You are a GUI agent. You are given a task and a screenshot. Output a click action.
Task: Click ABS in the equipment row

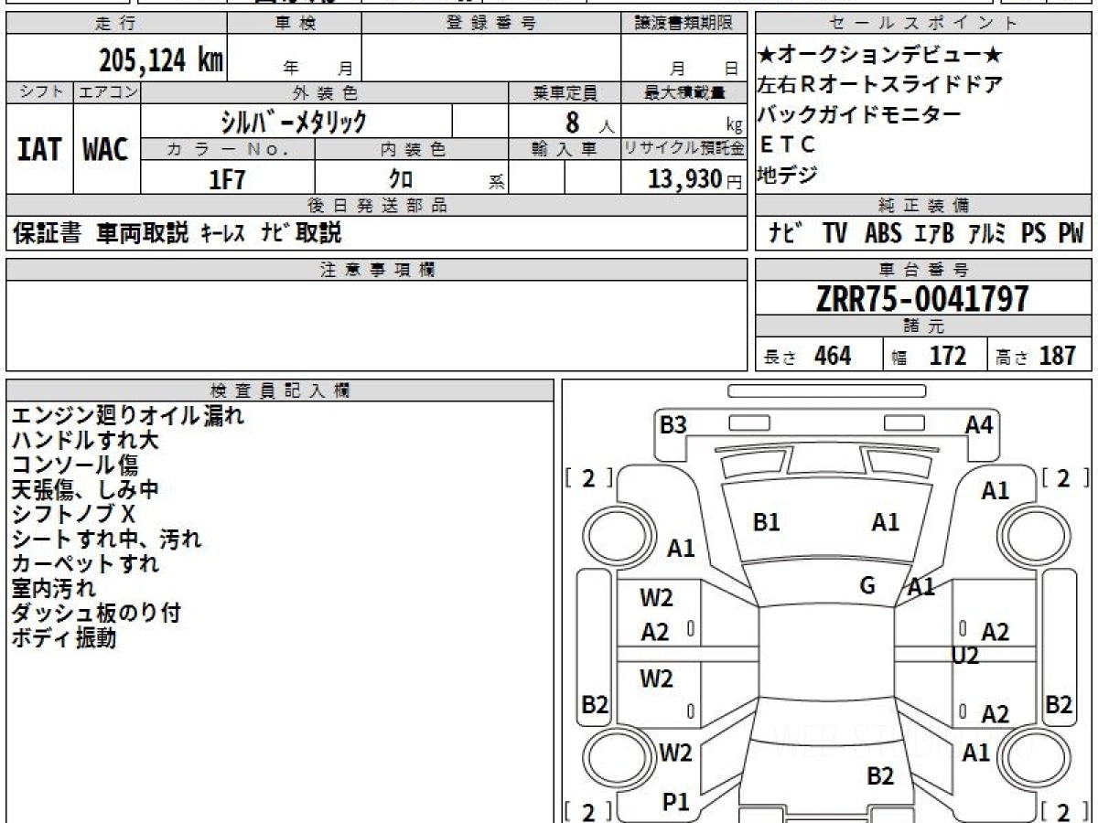tap(882, 234)
